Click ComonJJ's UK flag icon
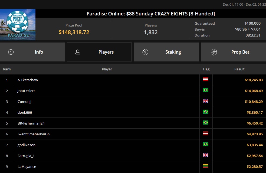266x173 pixels. 206,101
